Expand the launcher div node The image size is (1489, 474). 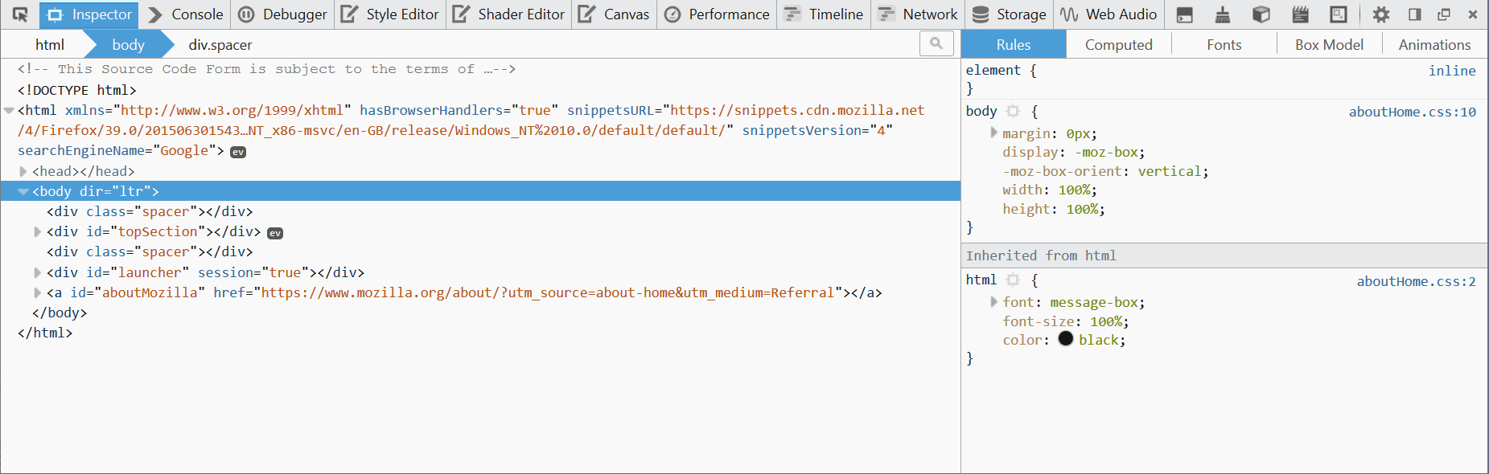(x=38, y=272)
